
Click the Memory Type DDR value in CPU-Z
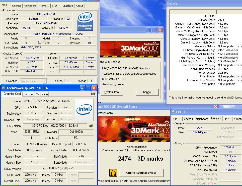pos(199,128)
